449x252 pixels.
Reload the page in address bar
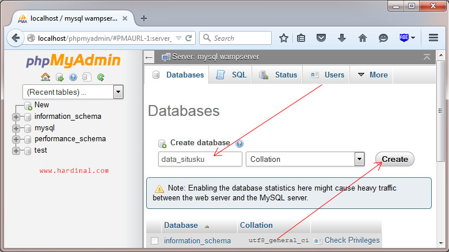[188, 38]
